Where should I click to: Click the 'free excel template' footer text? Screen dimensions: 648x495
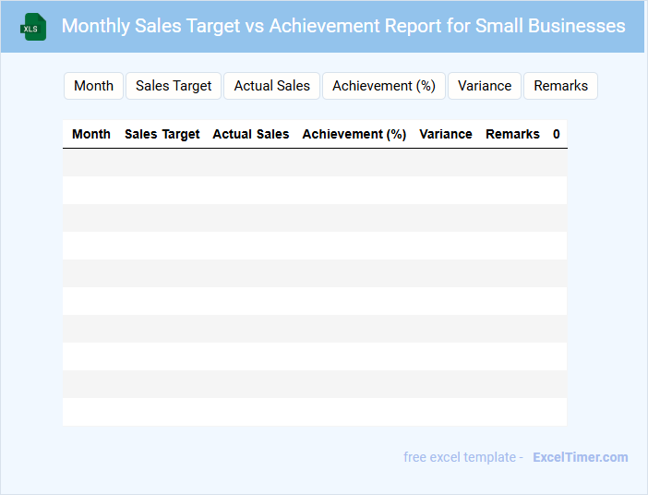(462, 457)
